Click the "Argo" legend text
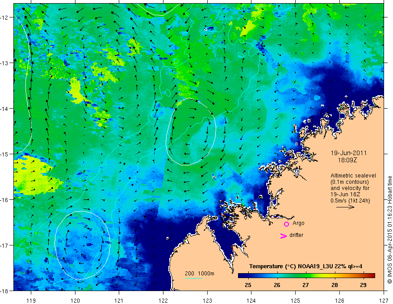Viewport: 393px width, 304px height. point(298,223)
